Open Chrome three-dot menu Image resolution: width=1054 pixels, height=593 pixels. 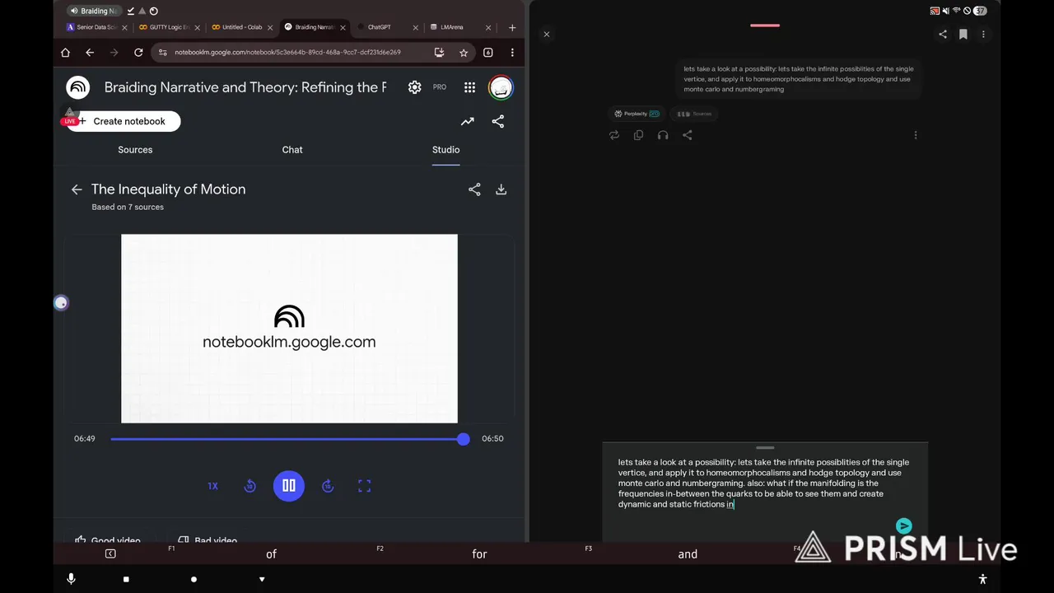tap(512, 53)
